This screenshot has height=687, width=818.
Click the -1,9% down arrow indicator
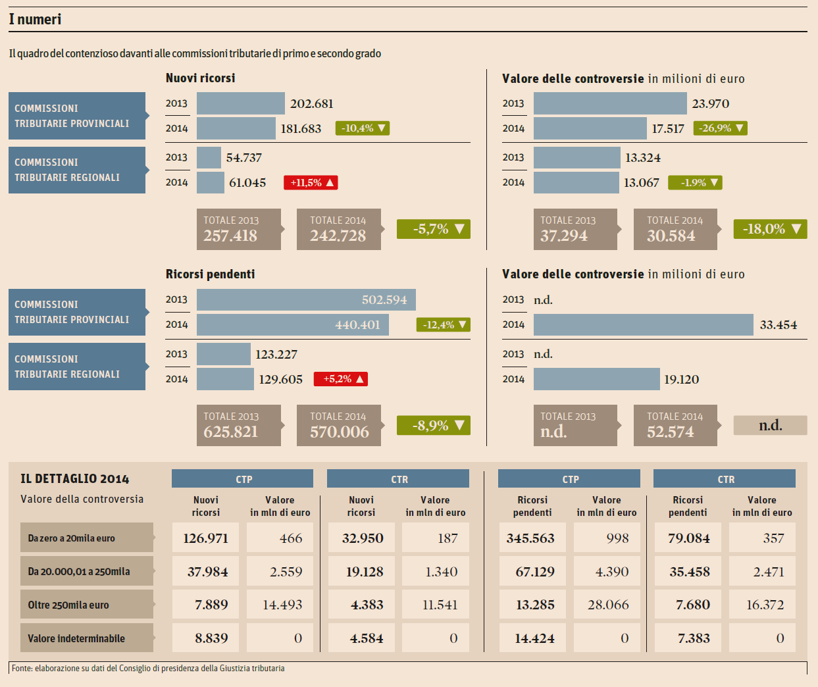coord(695,183)
